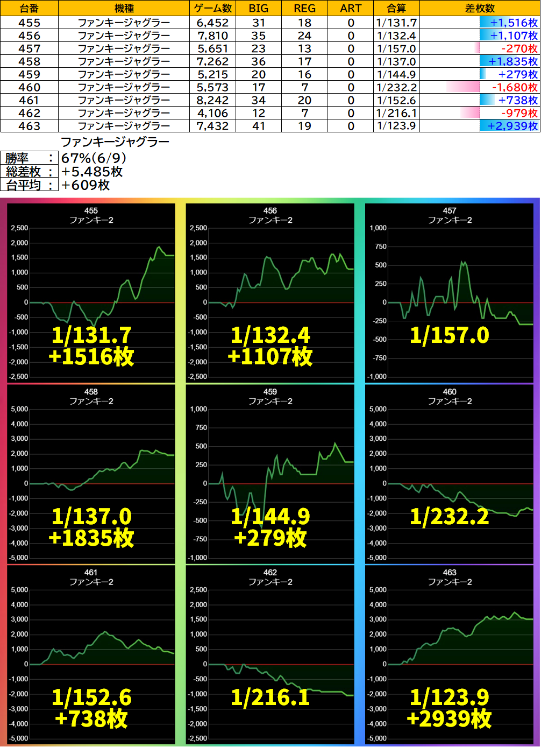Image resolution: width=541 pixels, height=747 pixels.
Task: Open the slump graph for machine 458
Action: pyautogui.click(x=91, y=474)
